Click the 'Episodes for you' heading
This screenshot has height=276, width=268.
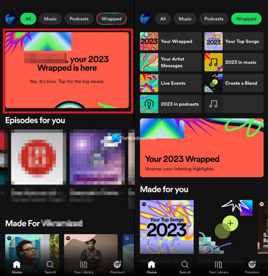click(x=35, y=121)
